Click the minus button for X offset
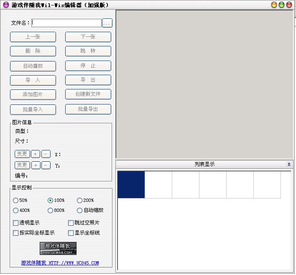Screen dimensions: 296x275 click(x=46, y=154)
